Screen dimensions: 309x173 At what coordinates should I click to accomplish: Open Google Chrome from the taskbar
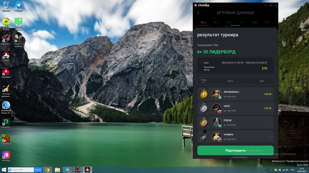pyautogui.click(x=47, y=170)
